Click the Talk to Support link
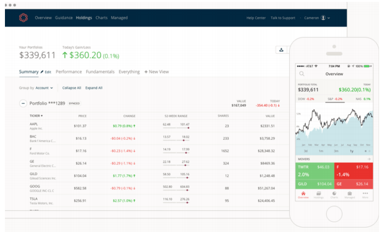This screenshot has height=232, width=383. point(283,18)
